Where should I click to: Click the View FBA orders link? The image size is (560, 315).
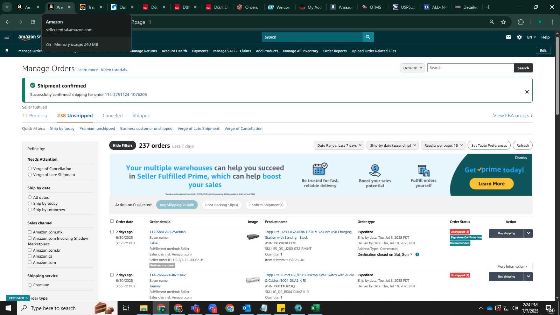[513, 115]
